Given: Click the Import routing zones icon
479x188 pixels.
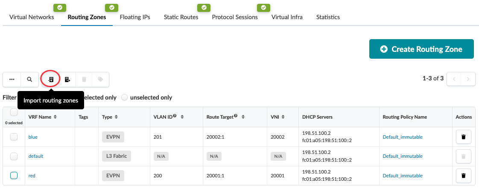Looking at the screenshot, I should [x=51, y=80].
